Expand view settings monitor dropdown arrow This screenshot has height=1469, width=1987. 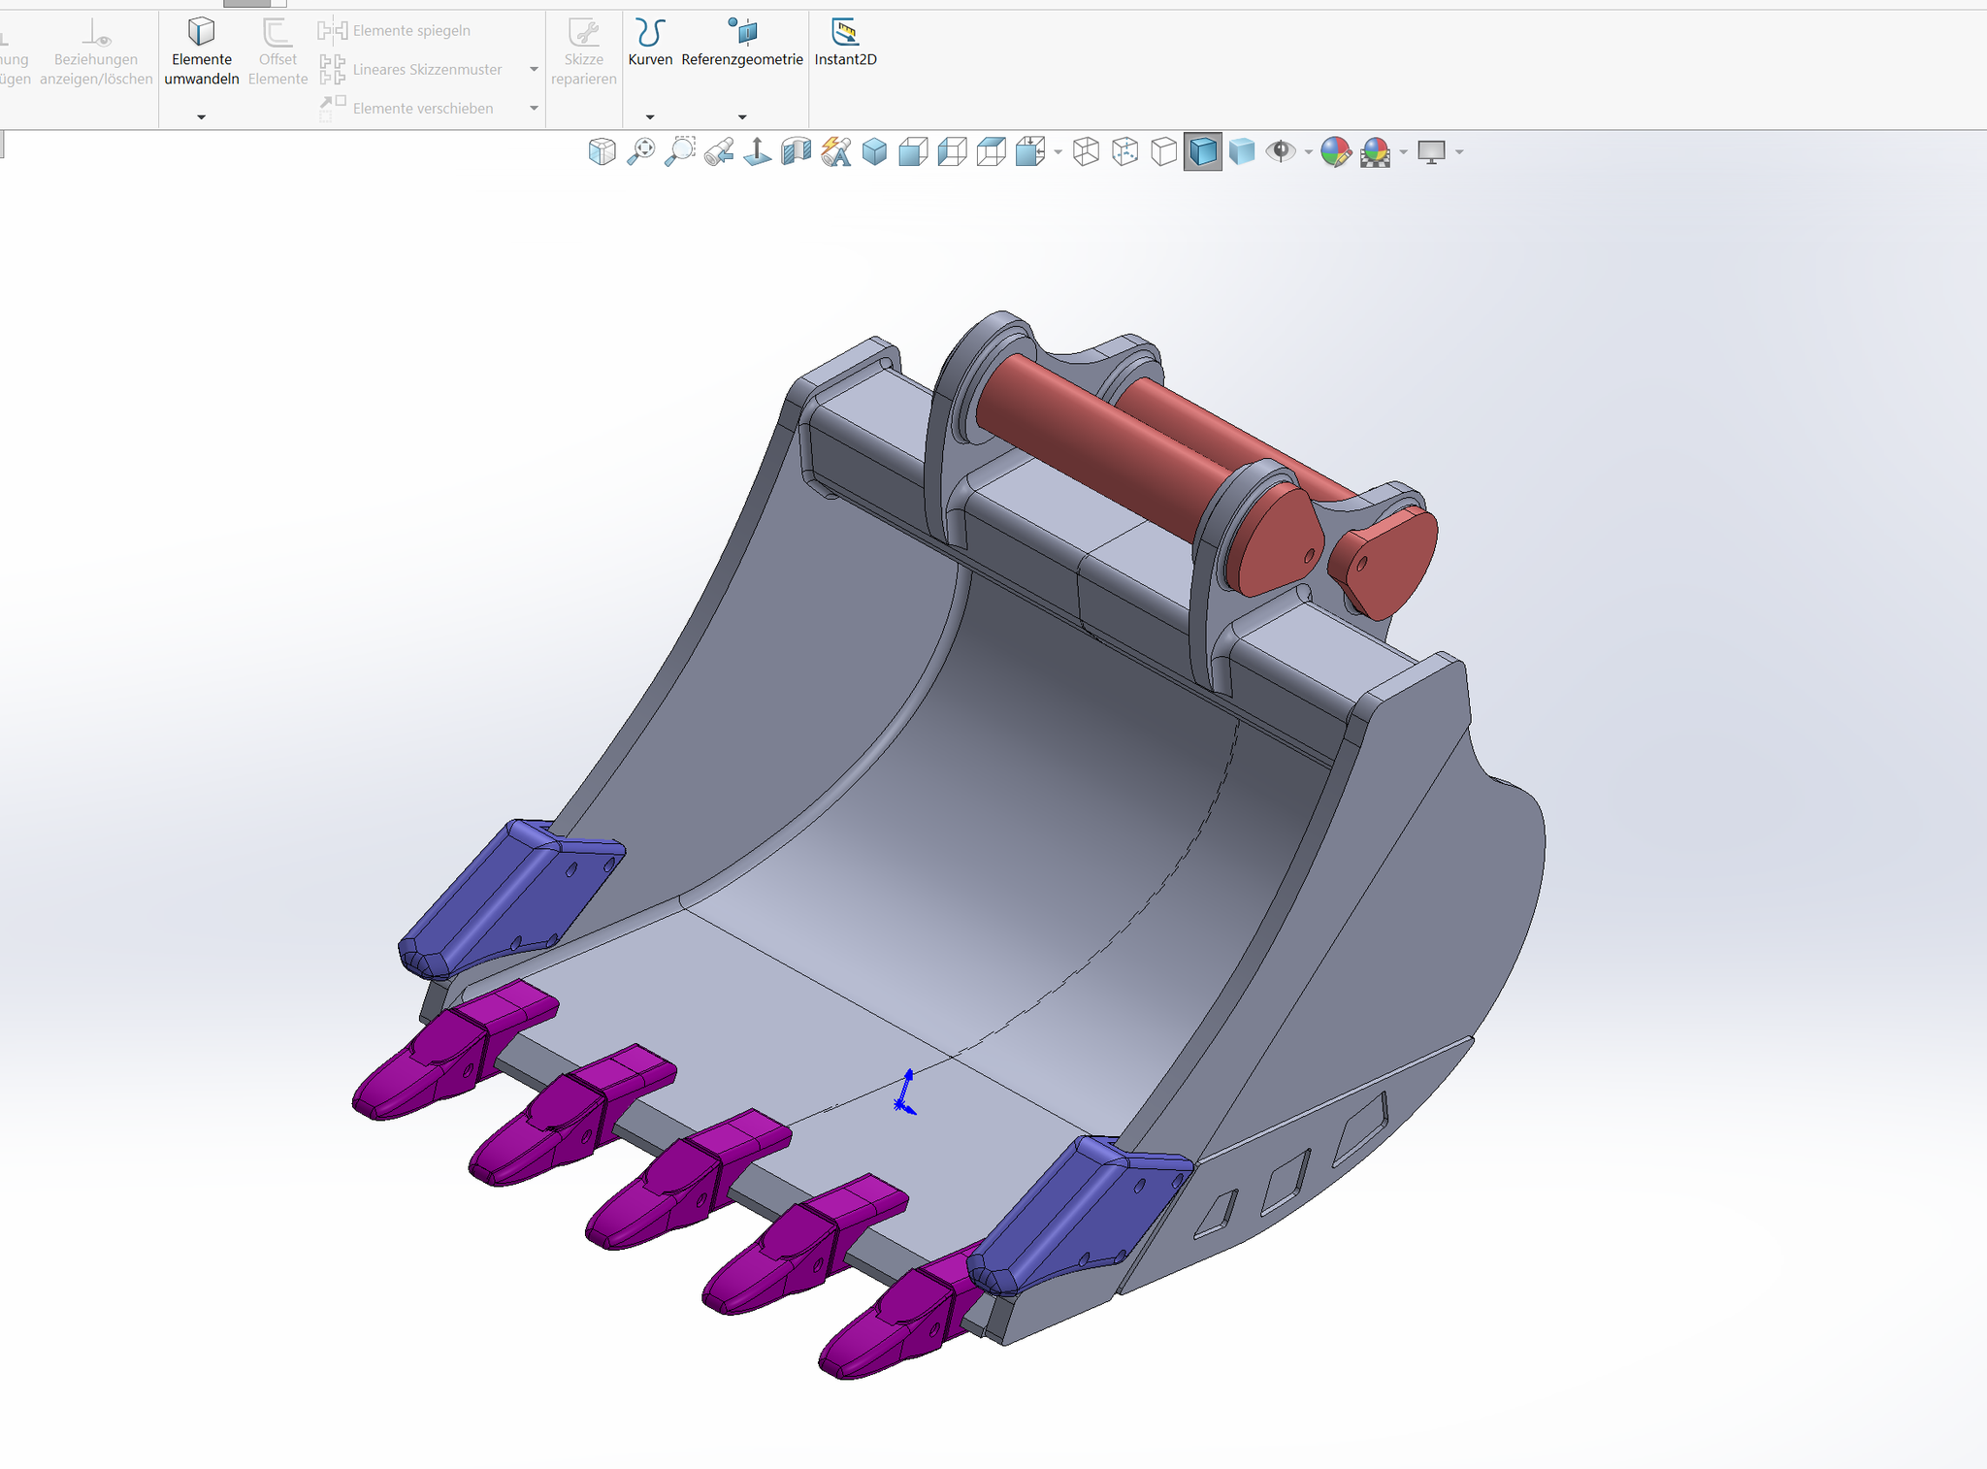(x=1459, y=152)
